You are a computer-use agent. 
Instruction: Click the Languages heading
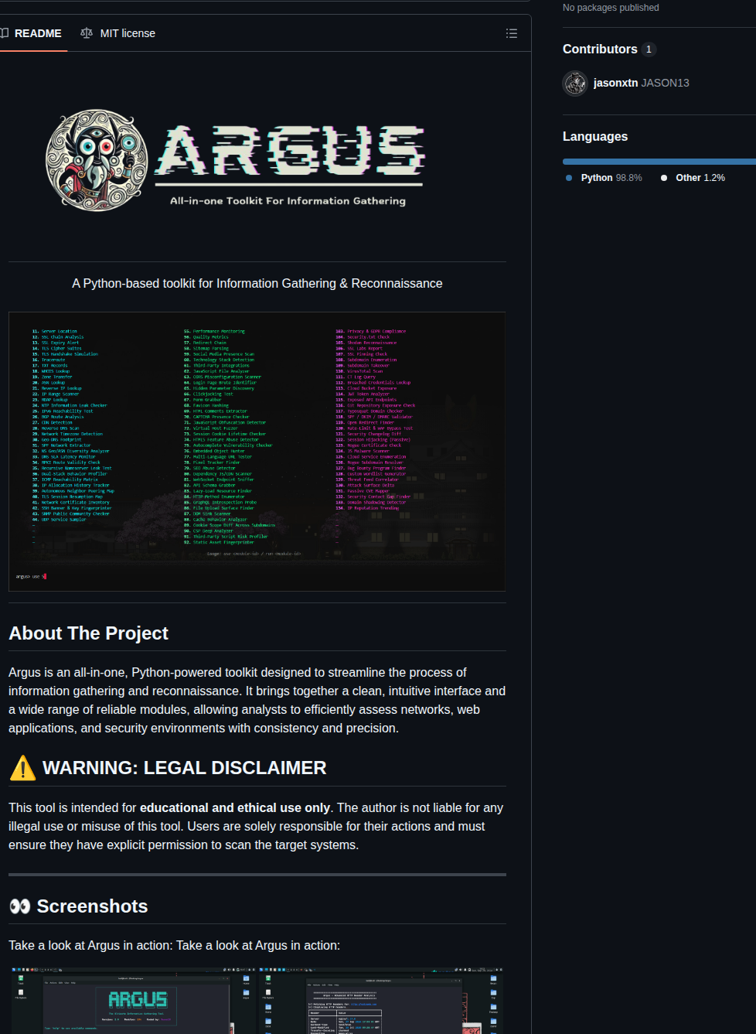(x=595, y=136)
